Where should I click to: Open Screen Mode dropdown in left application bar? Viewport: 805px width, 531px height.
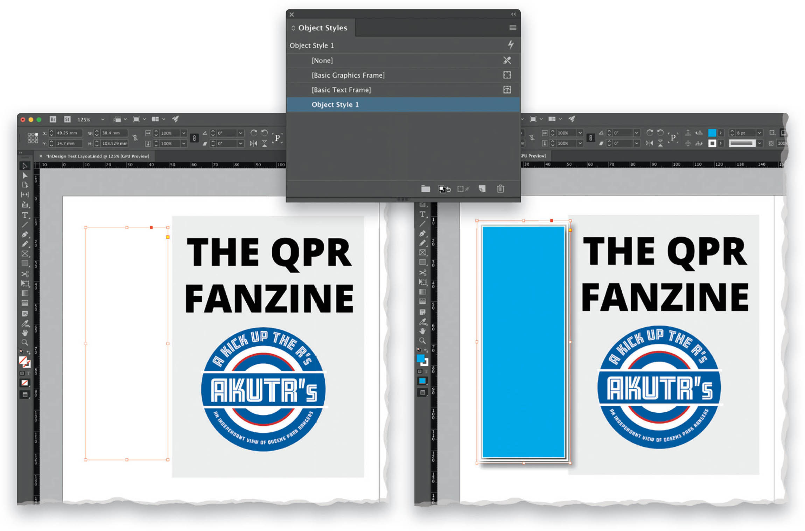click(144, 119)
